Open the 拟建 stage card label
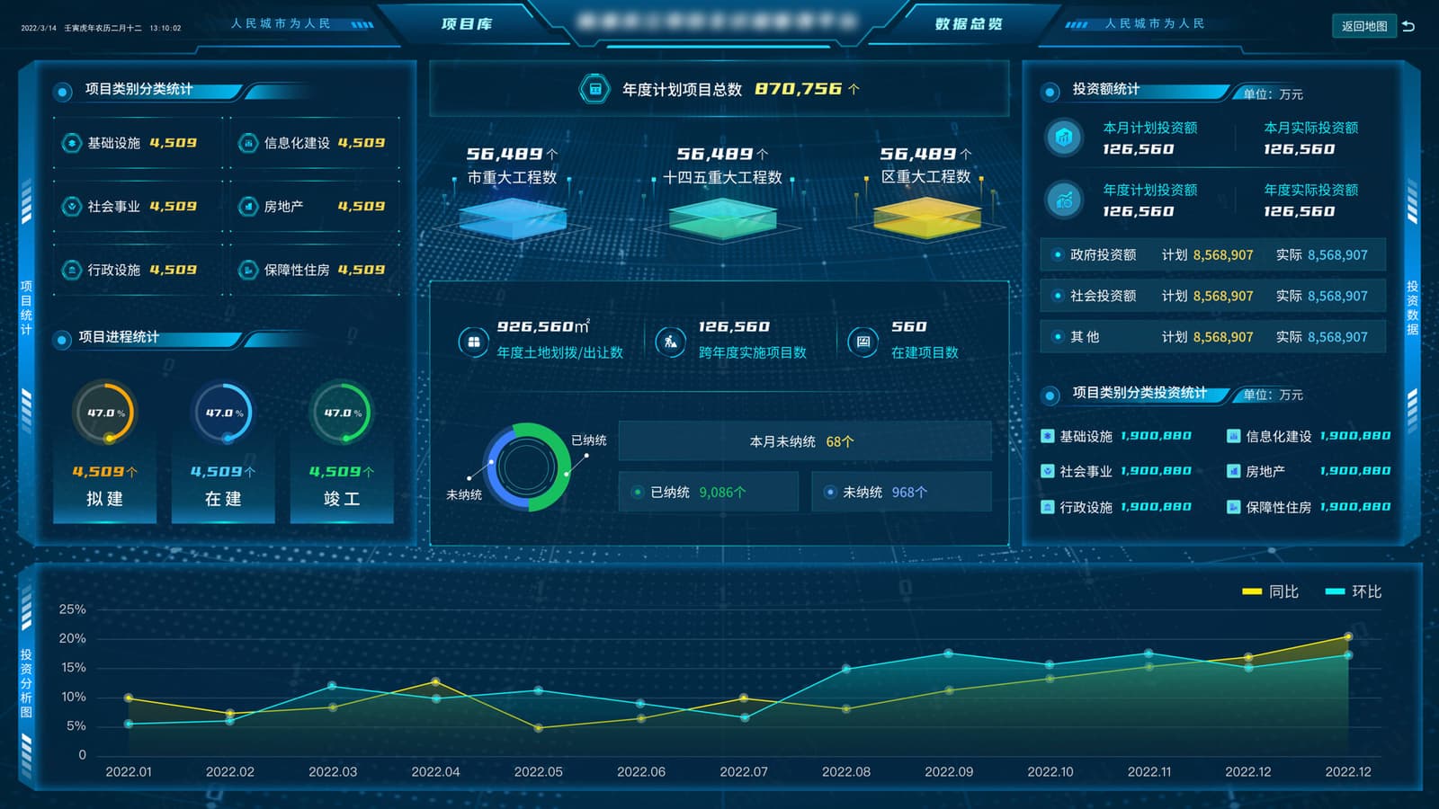The height and width of the screenshot is (809, 1439). [105, 499]
